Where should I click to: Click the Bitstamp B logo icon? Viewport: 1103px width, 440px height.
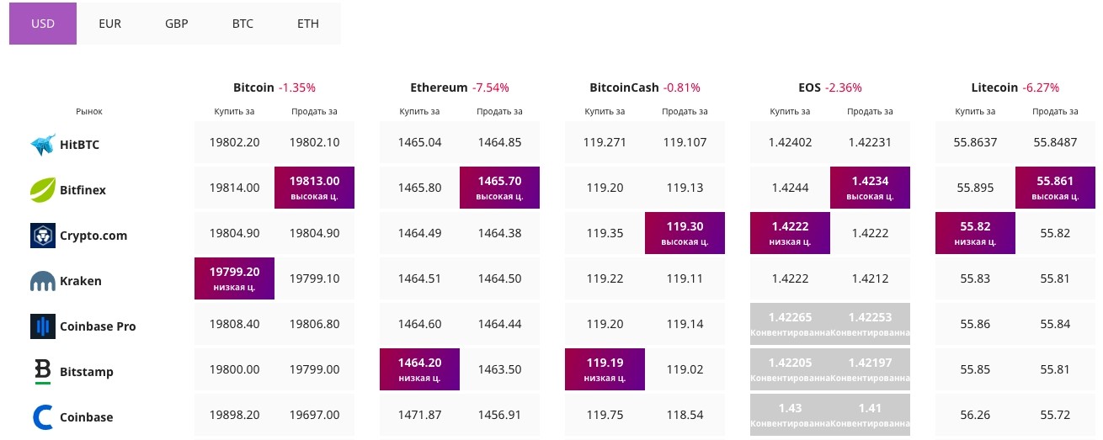tap(42, 372)
